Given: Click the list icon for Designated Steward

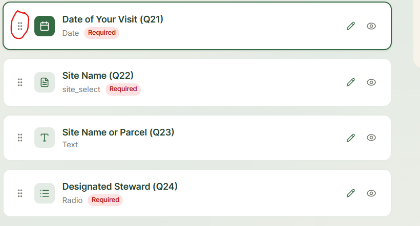Looking at the screenshot, I should [45, 193].
